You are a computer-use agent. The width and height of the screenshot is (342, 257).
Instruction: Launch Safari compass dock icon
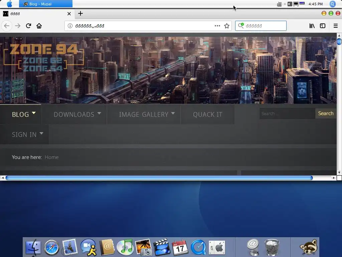[x=52, y=247]
